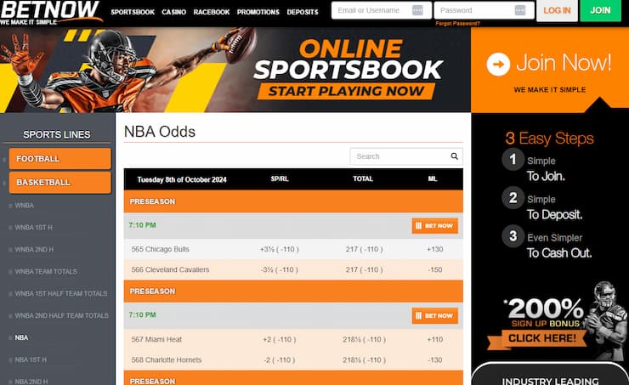Click the NBA Odds search box
Viewport: 629px width, 385px height.
(x=406, y=156)
